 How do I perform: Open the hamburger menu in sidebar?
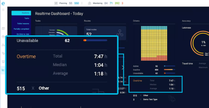click(3, 10)
